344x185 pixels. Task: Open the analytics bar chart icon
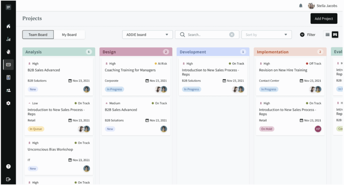tap(8, 39)
